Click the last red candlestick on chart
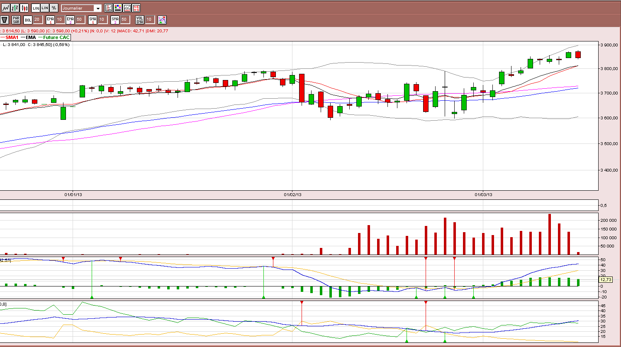 coord(578,55)
